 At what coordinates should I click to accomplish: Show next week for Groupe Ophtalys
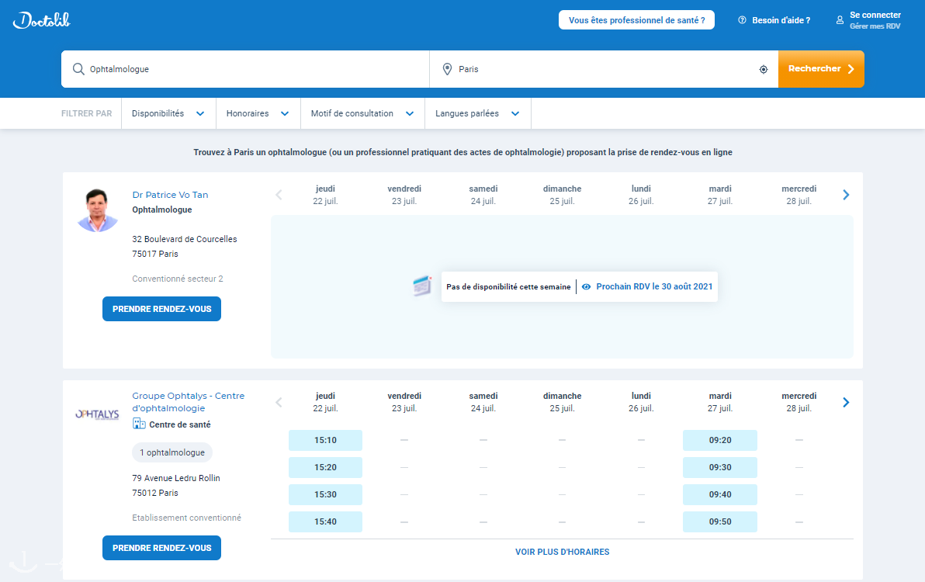[846, 402]
